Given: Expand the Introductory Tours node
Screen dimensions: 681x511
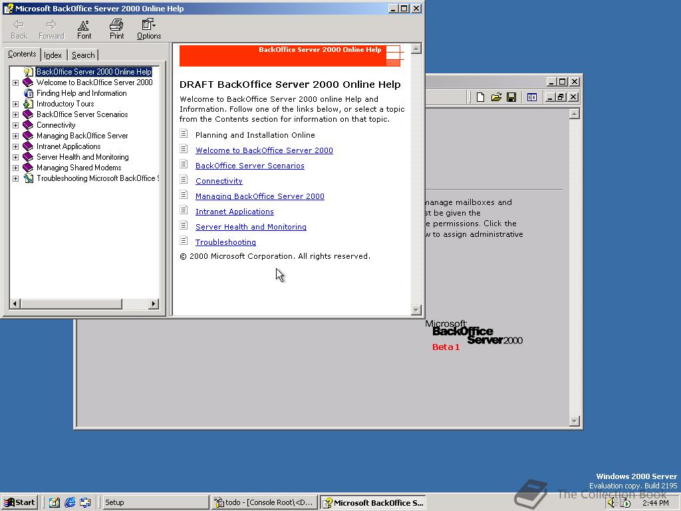Looking at the screenshot, I should [16, 104].
